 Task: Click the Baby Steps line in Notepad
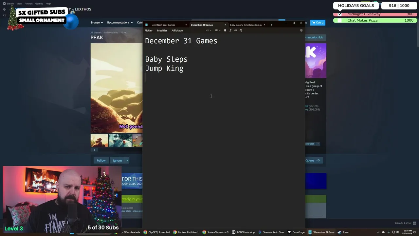point(166,59)
